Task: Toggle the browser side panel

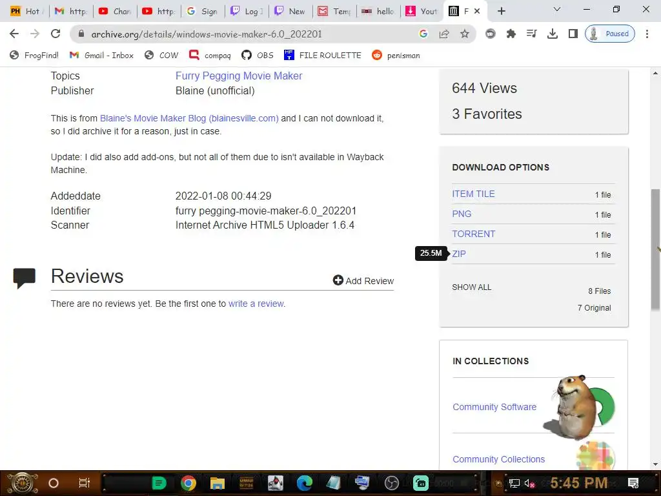Action: click(x=573, y=34)
